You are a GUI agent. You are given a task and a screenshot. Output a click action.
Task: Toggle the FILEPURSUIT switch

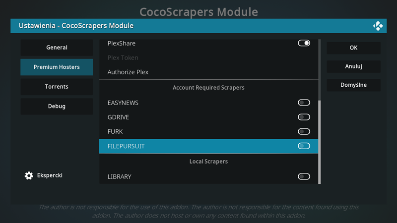click(x=304, y=146)
